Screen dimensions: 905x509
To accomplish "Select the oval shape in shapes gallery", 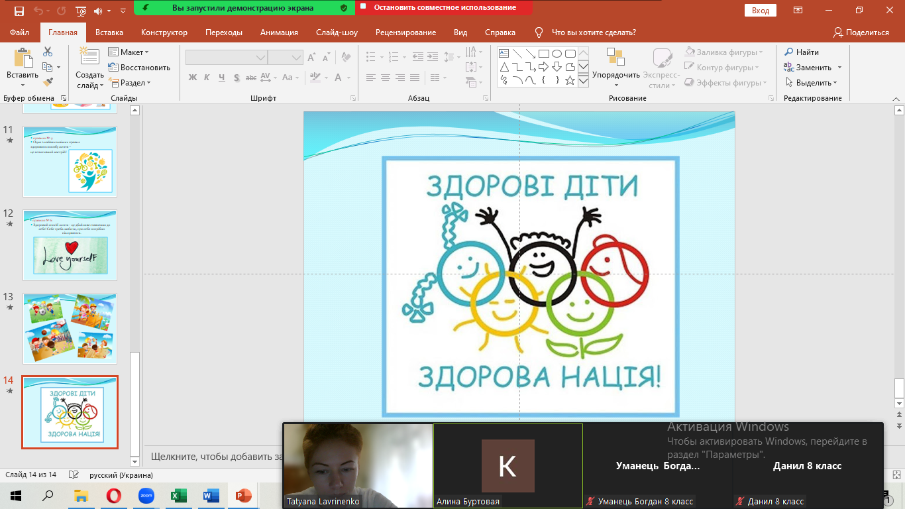I will [557, 53].
